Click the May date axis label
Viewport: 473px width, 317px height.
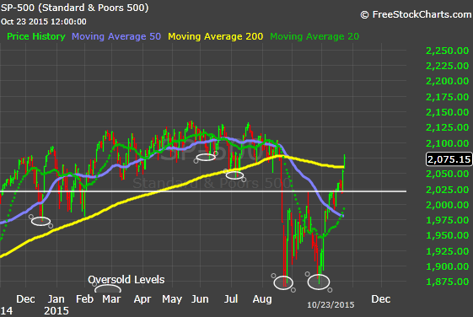pos(172,299)
